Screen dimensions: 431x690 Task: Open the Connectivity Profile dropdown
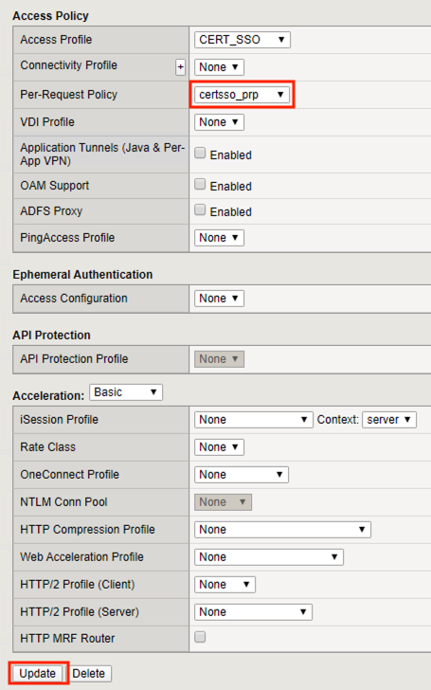point(219,67)
